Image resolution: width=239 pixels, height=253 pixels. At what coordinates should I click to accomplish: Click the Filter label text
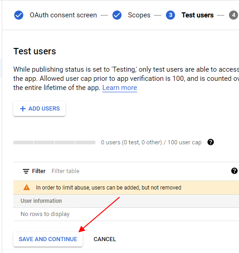[x=38, y=171]
